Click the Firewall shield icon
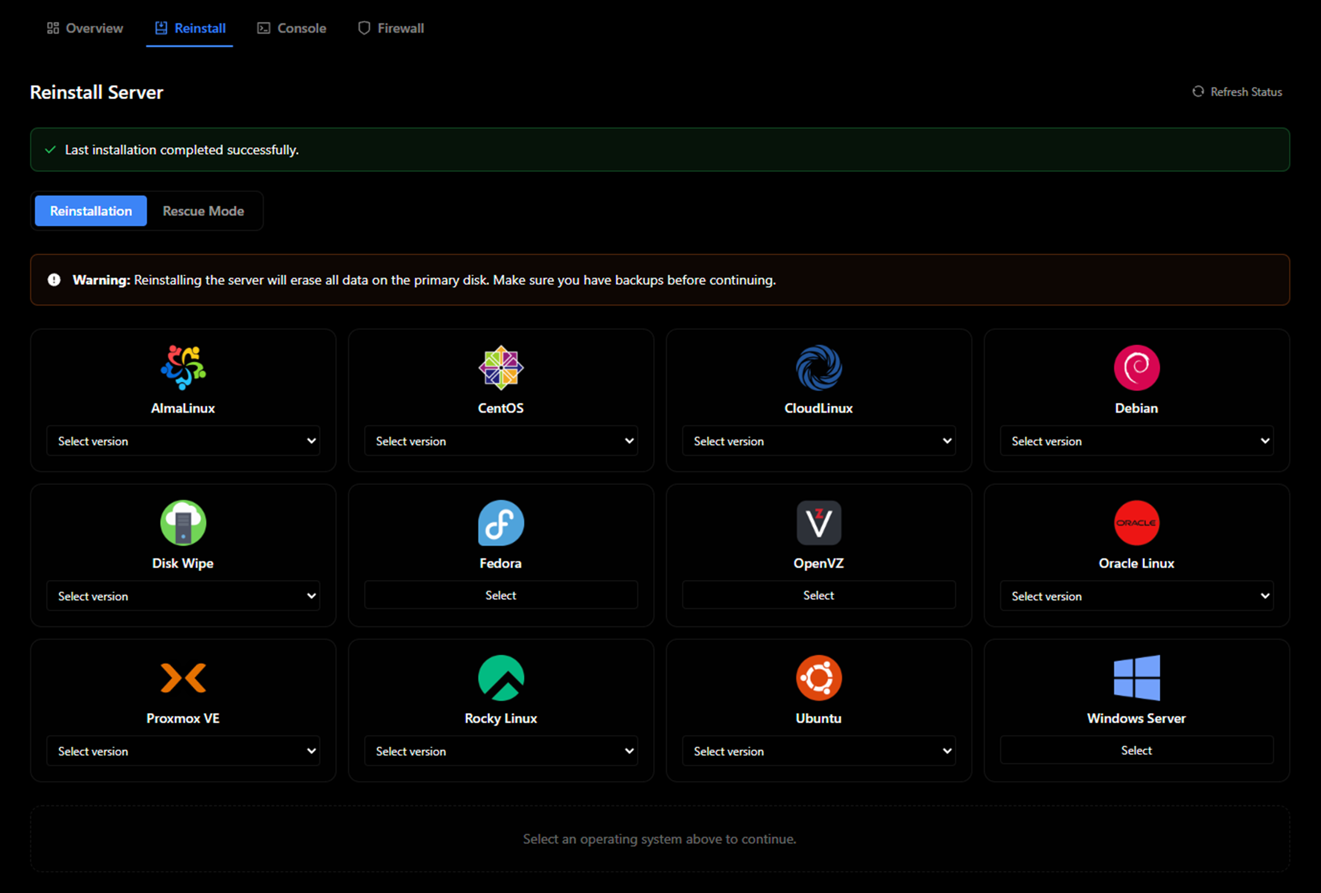Image resolution: width=1321 pixels, height=893 pixels. [364, 28]
